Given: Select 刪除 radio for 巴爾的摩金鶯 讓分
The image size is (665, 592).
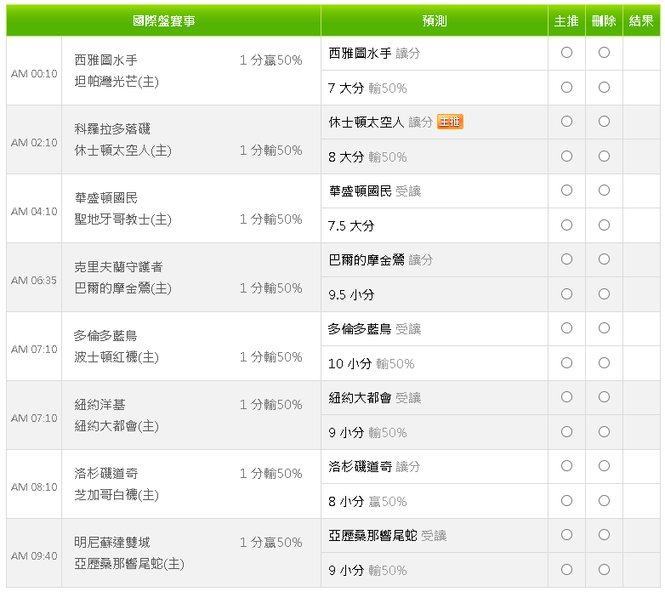Looking at the screenshot, I should (604, 259).
